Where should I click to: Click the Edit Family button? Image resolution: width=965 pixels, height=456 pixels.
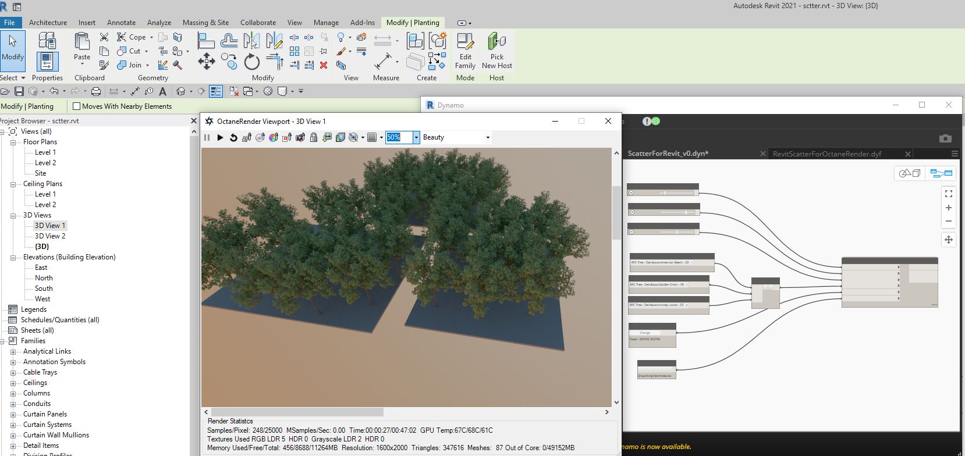click(x=465, y=51)
